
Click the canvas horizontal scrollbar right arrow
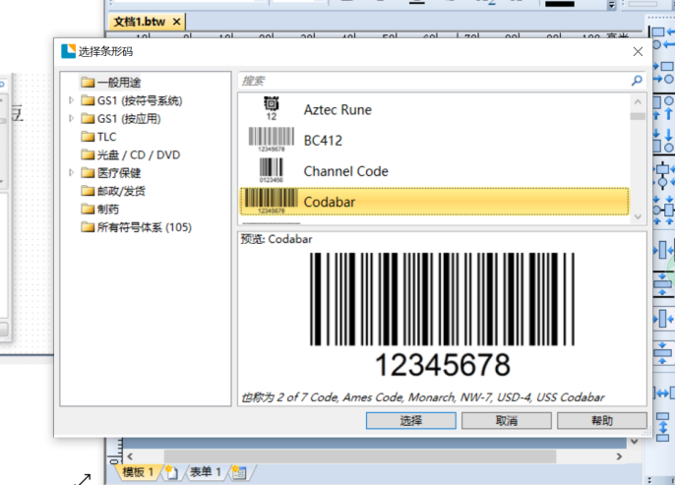pos(619,456)
